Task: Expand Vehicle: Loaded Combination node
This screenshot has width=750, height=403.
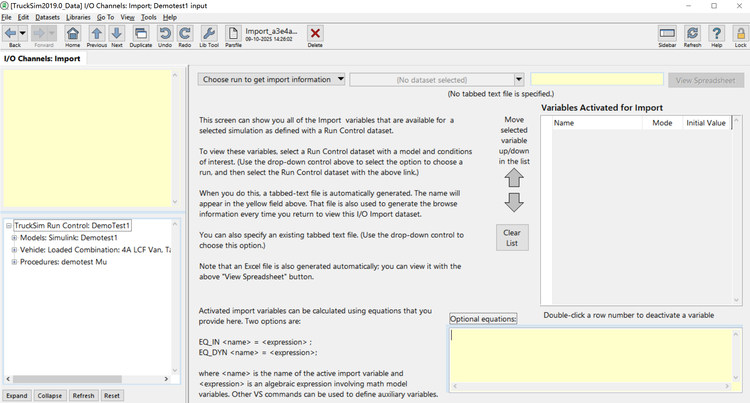Action: pyautogui.click(x=14, y=250)
